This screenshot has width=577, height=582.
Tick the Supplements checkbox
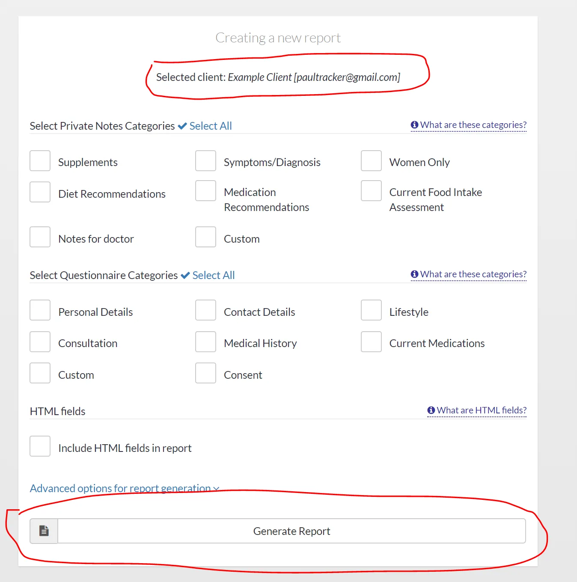click(x=40, y=161)
